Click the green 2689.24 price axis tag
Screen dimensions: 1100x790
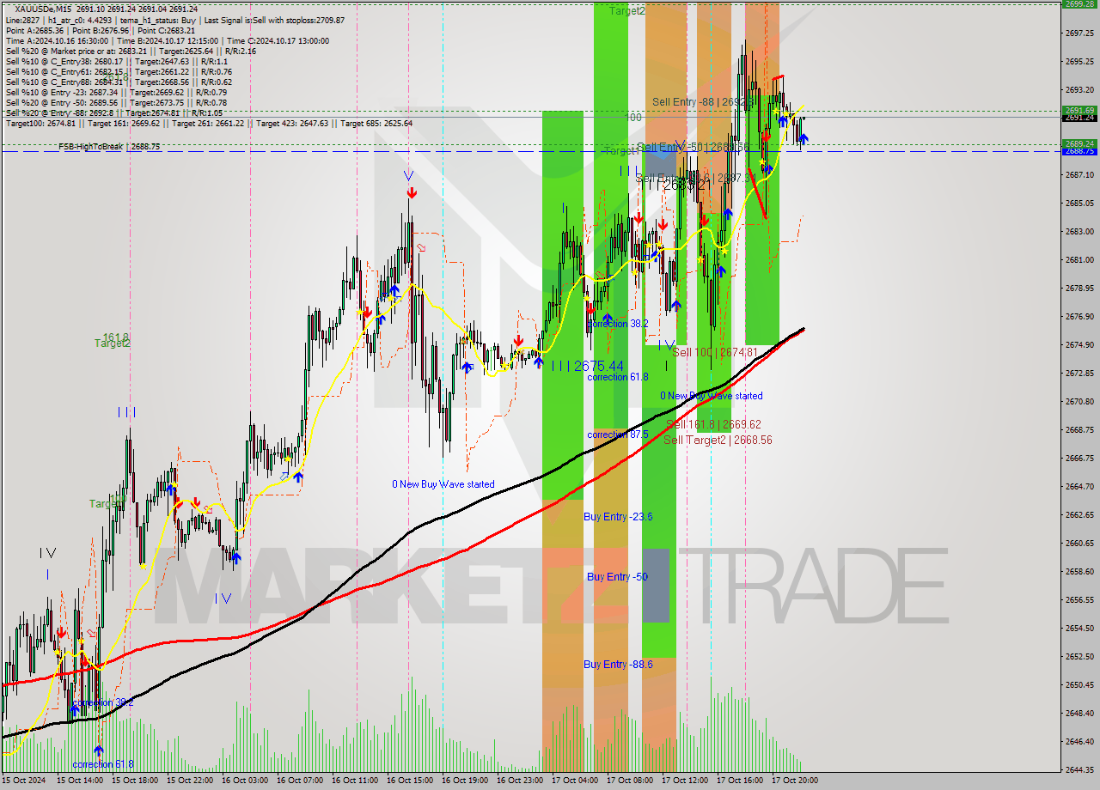1079,143
